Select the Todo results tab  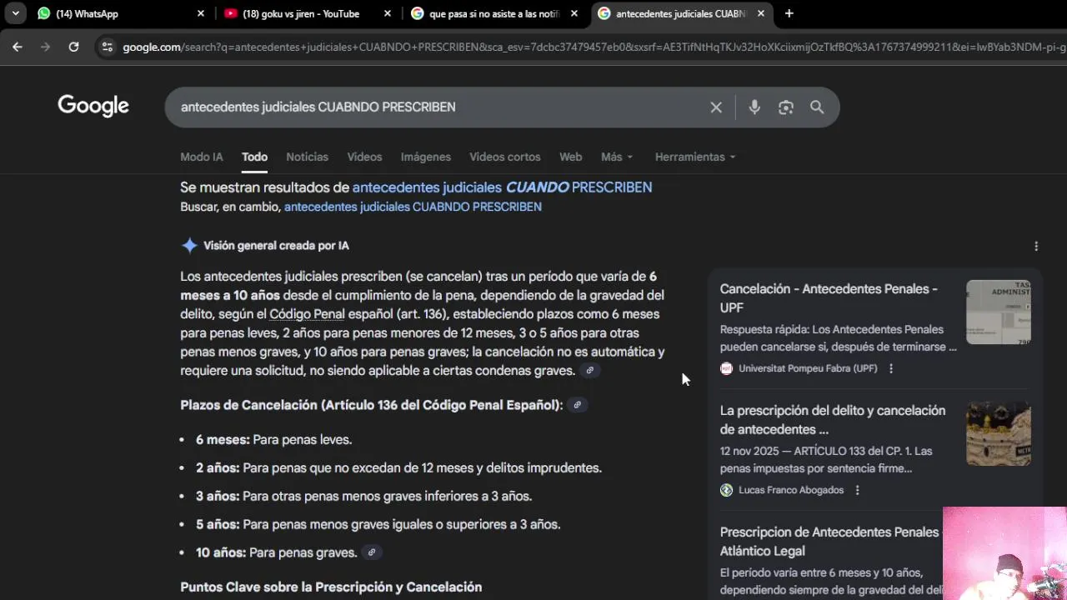(254, 157)
